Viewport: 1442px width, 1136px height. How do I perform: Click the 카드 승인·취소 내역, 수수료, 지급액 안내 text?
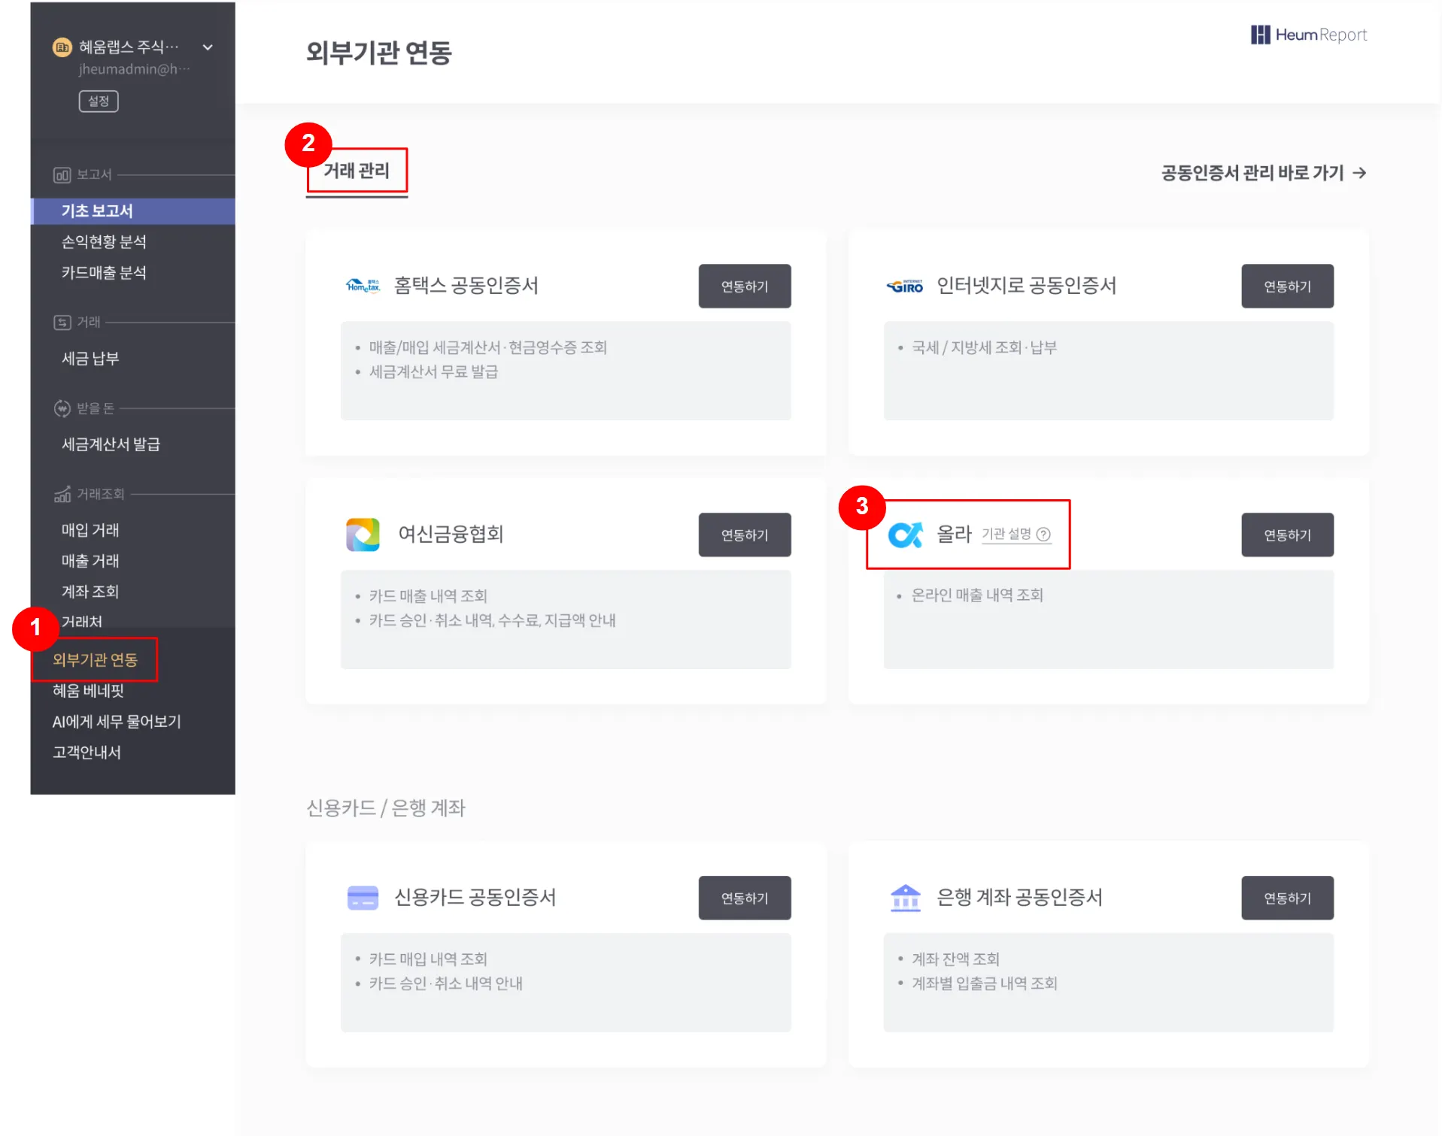point(492,620)
